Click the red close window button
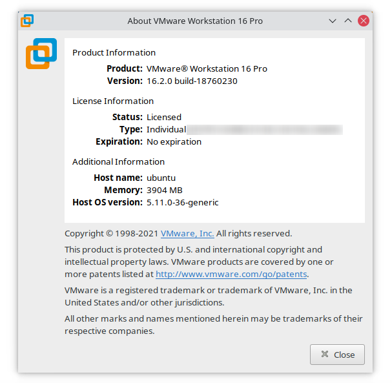The height and width of the screenshot is (383, 392). [x=363, y=21]
